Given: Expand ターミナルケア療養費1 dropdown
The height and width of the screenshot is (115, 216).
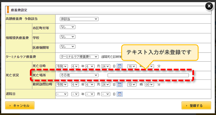Looking at the screenshot, I should pyautogui.click(x=79, y=57).
